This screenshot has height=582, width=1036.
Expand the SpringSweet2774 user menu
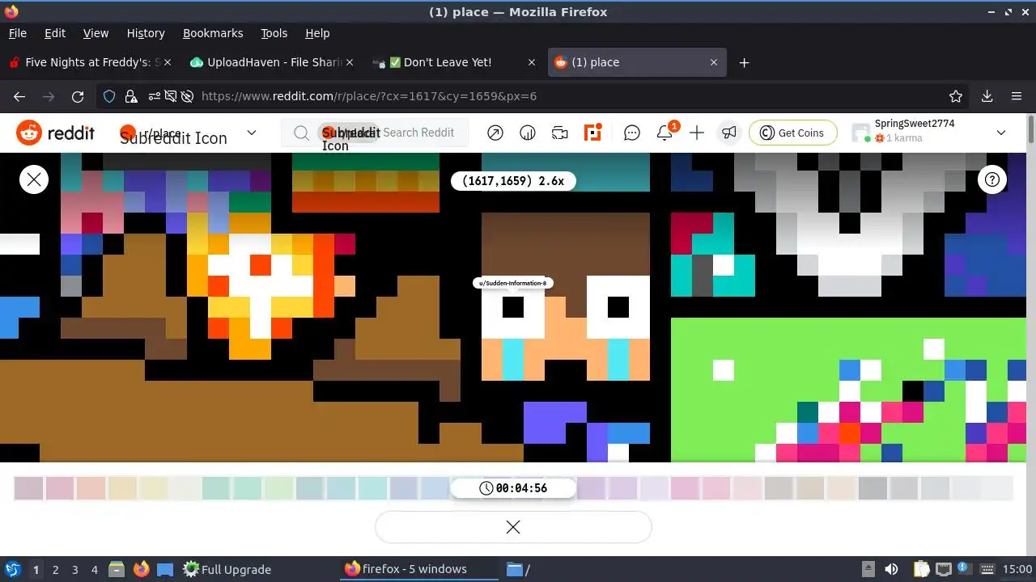[1001, 133]
